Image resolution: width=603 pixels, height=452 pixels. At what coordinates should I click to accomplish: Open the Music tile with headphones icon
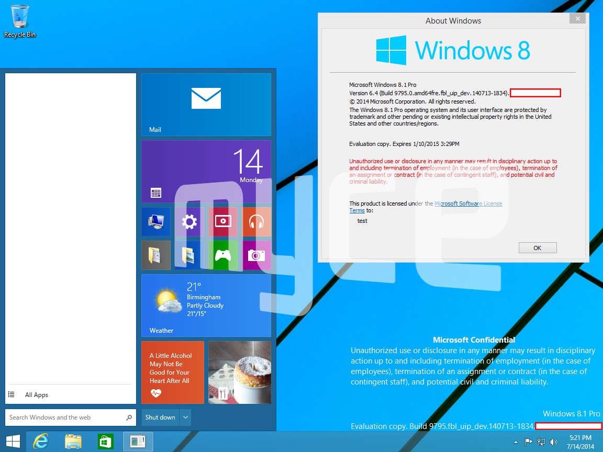[257, 221]
